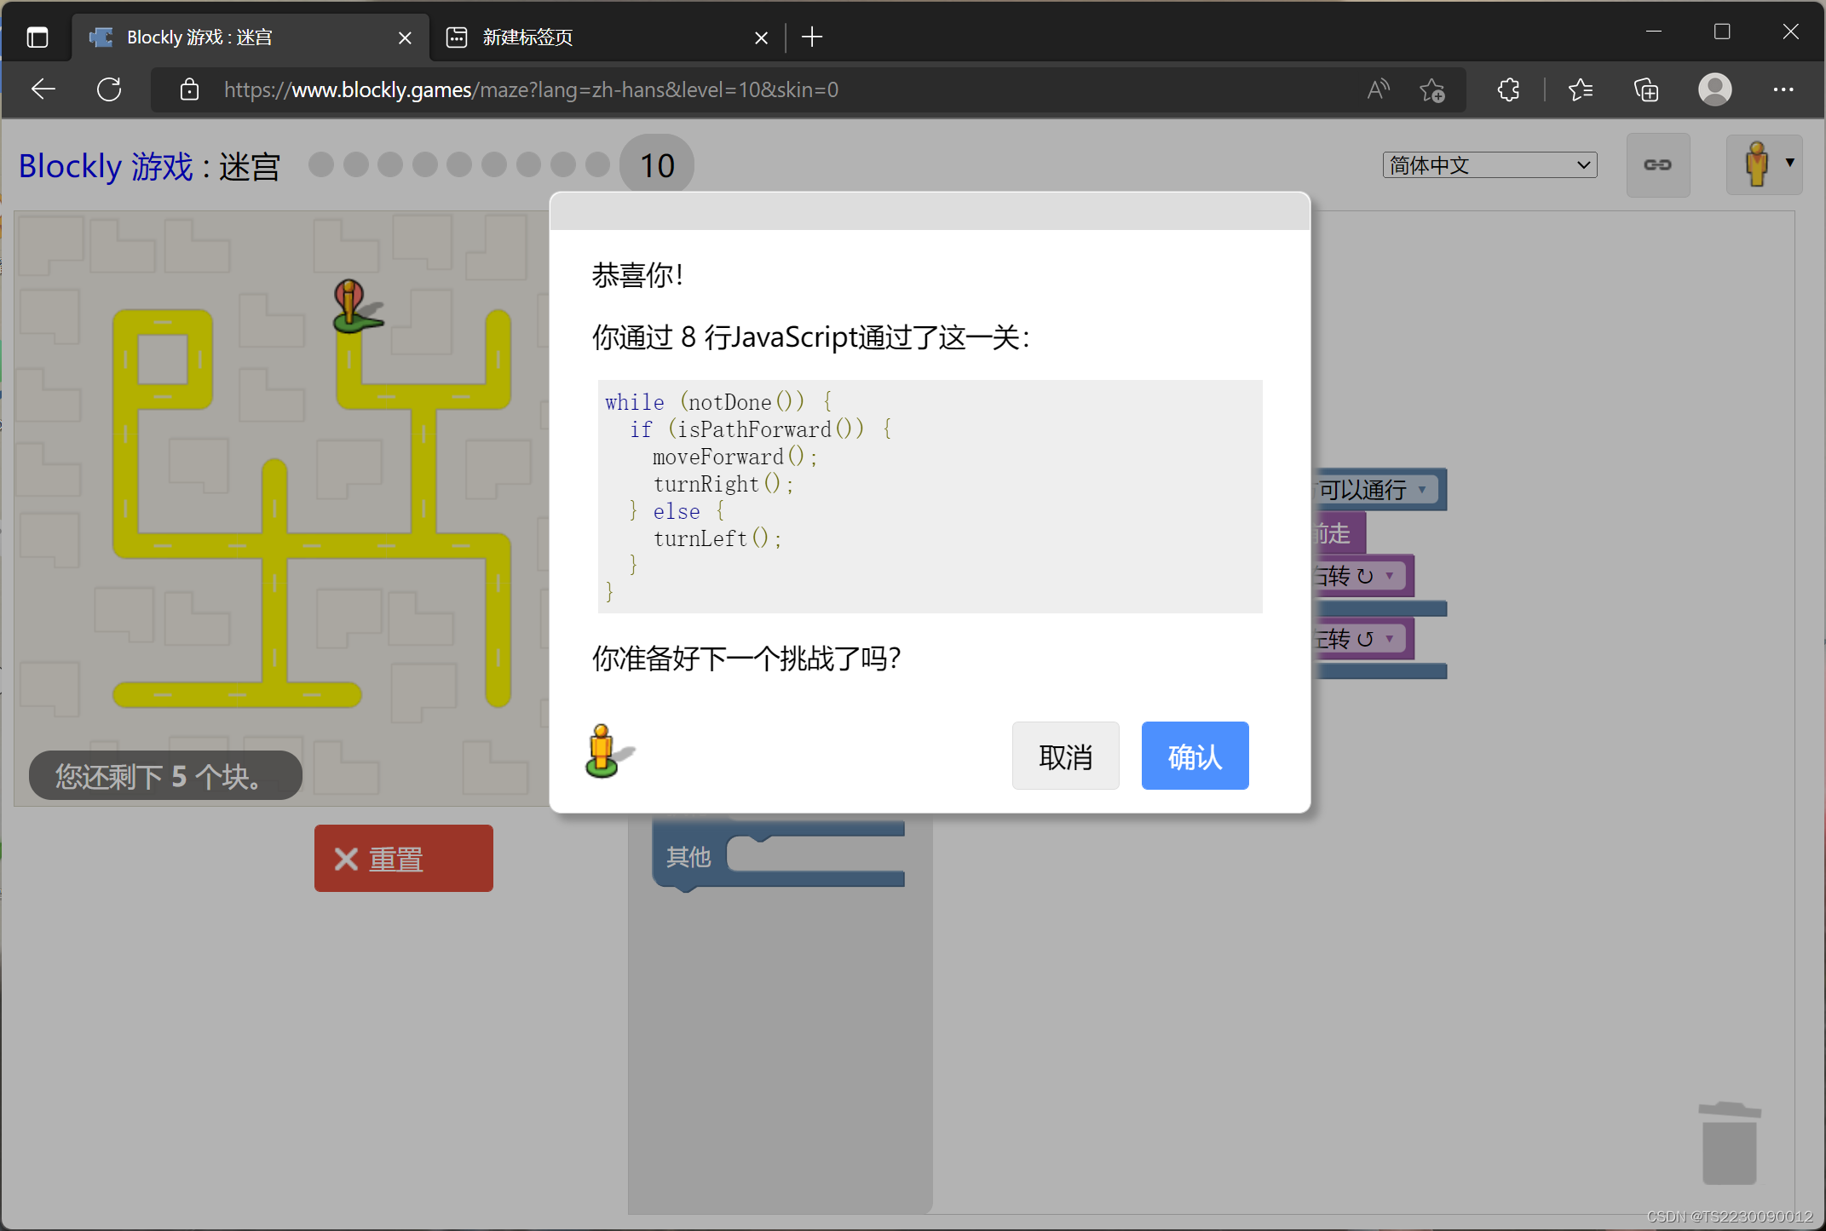The width and height of the screenshot is (1826, 1231).
Task: Confirm with the 确认 button
Action: pyautogui.click(x=1194, y=756)
